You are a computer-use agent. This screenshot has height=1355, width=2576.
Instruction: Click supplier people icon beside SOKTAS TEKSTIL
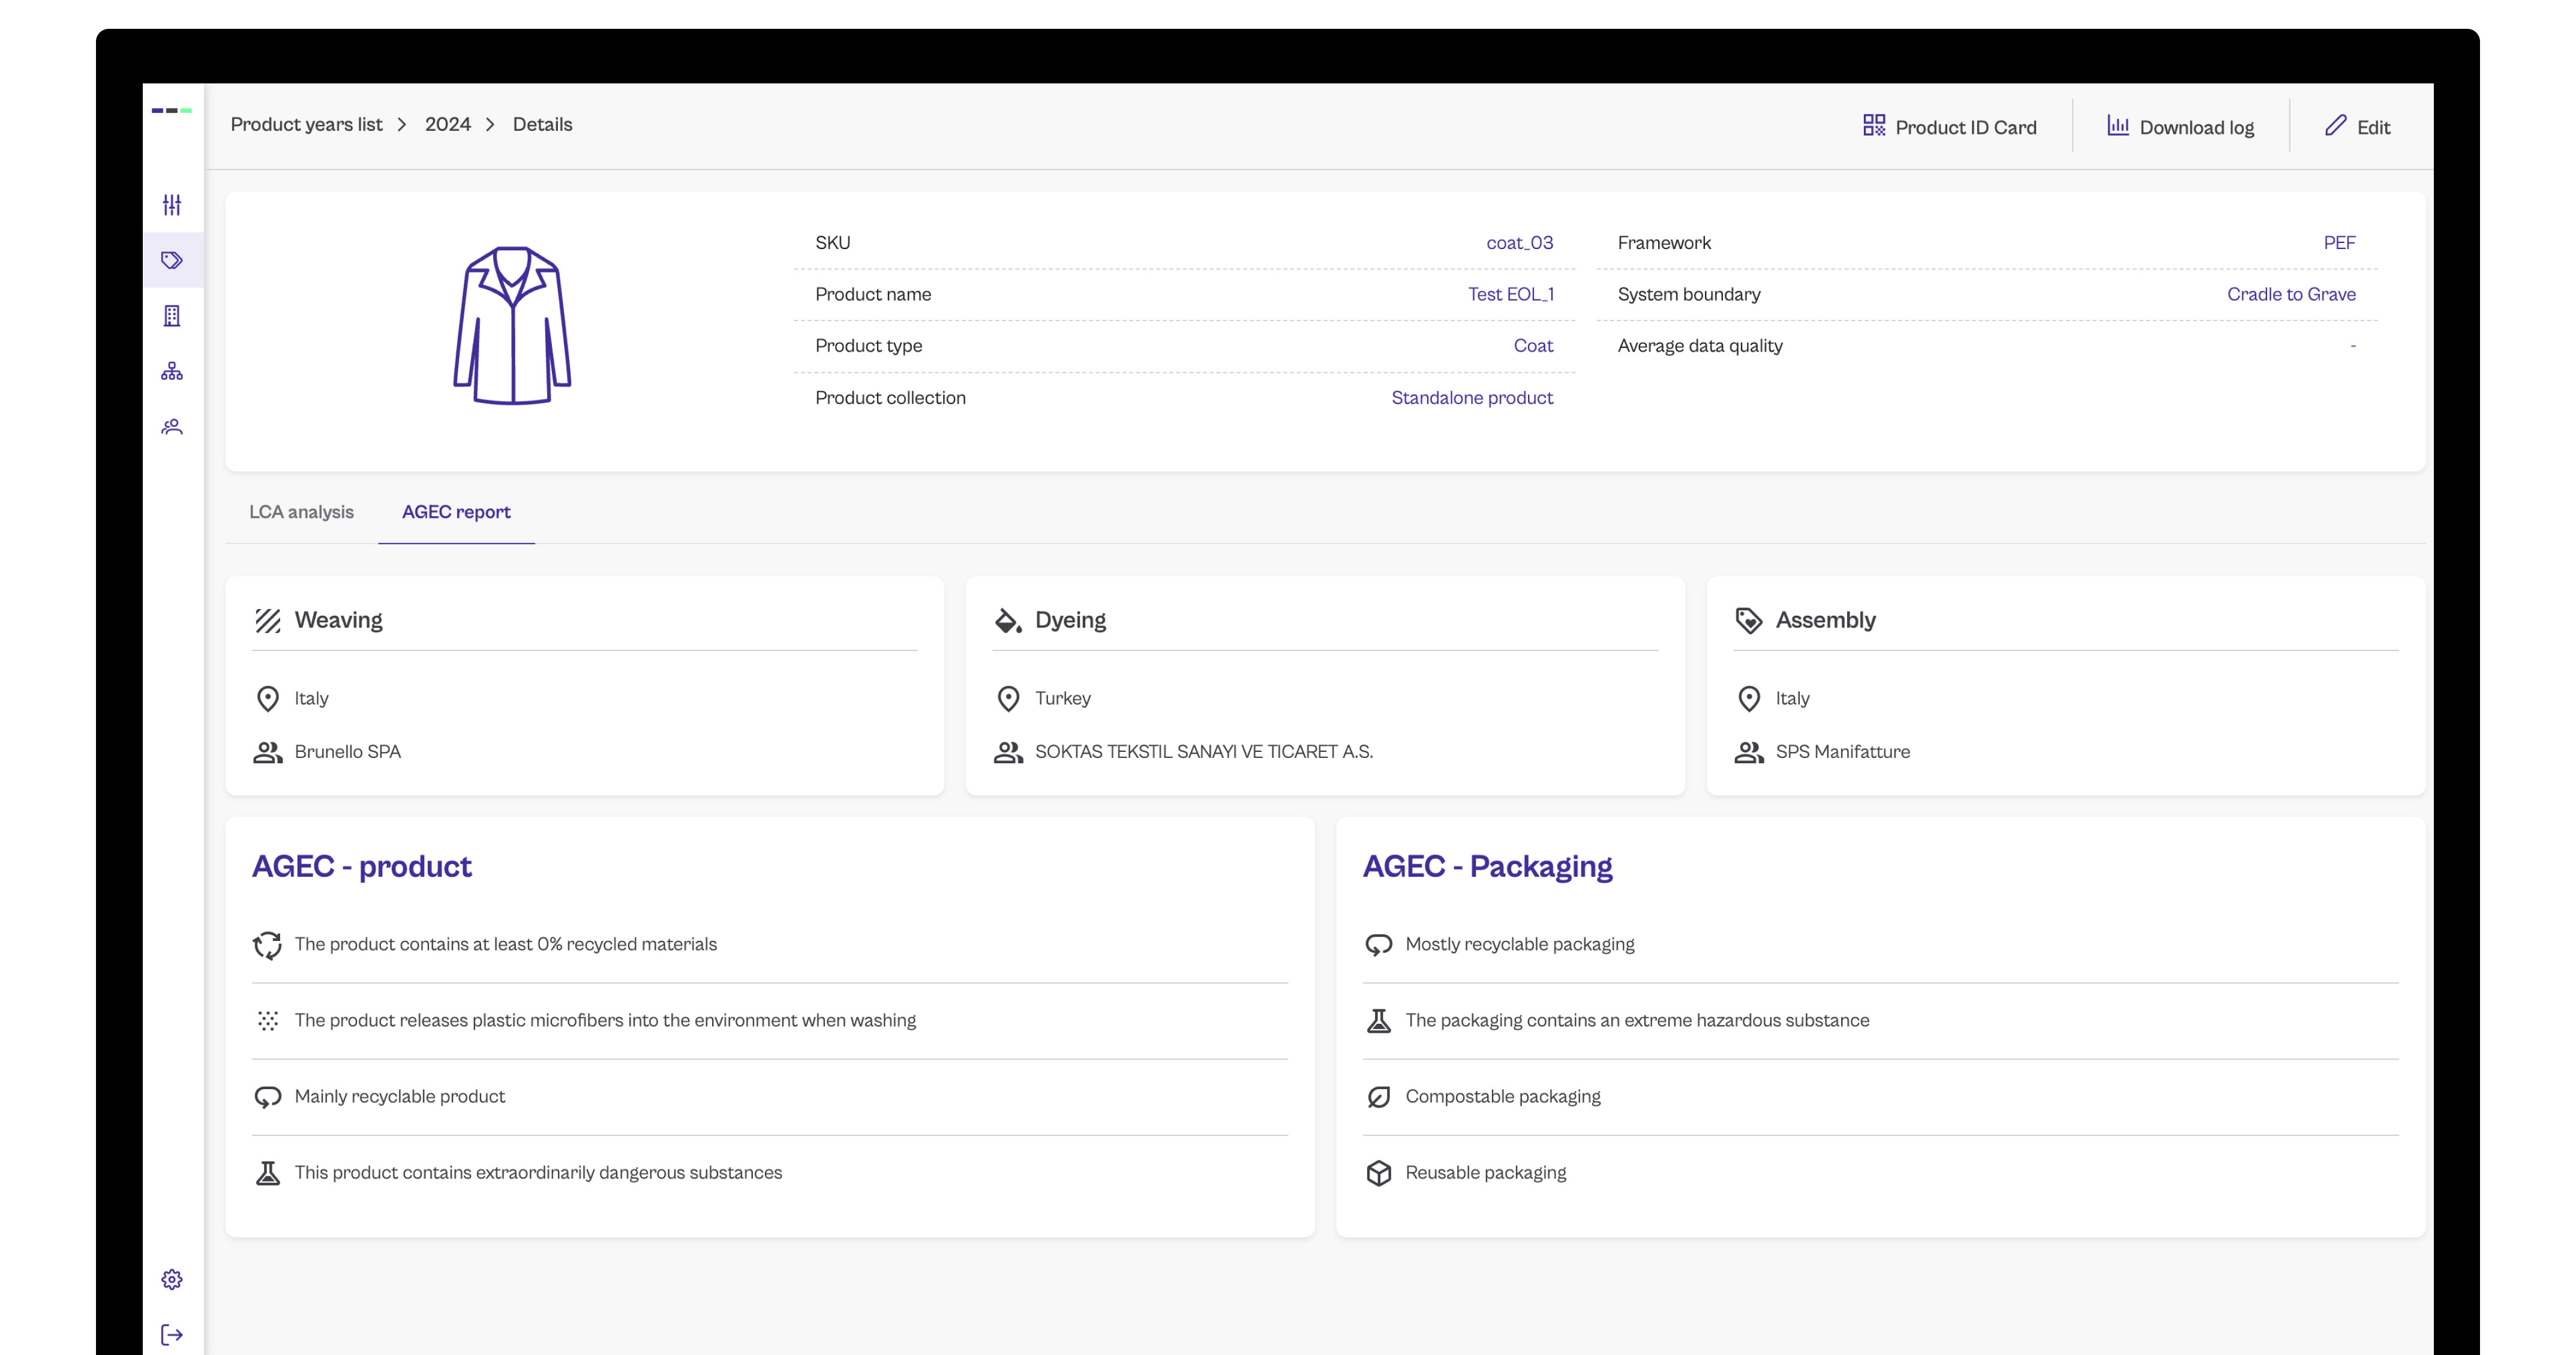pyautogui.click(x=1008, y=752)
